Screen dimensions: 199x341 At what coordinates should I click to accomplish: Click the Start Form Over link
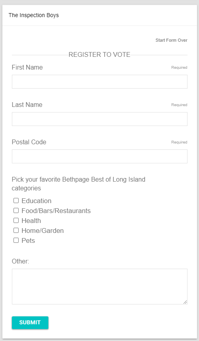[171, 40]
